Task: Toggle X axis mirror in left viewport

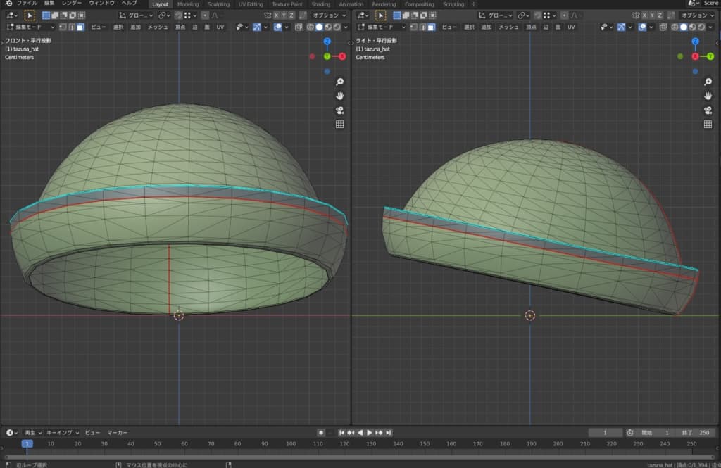Action: [276, 15]
